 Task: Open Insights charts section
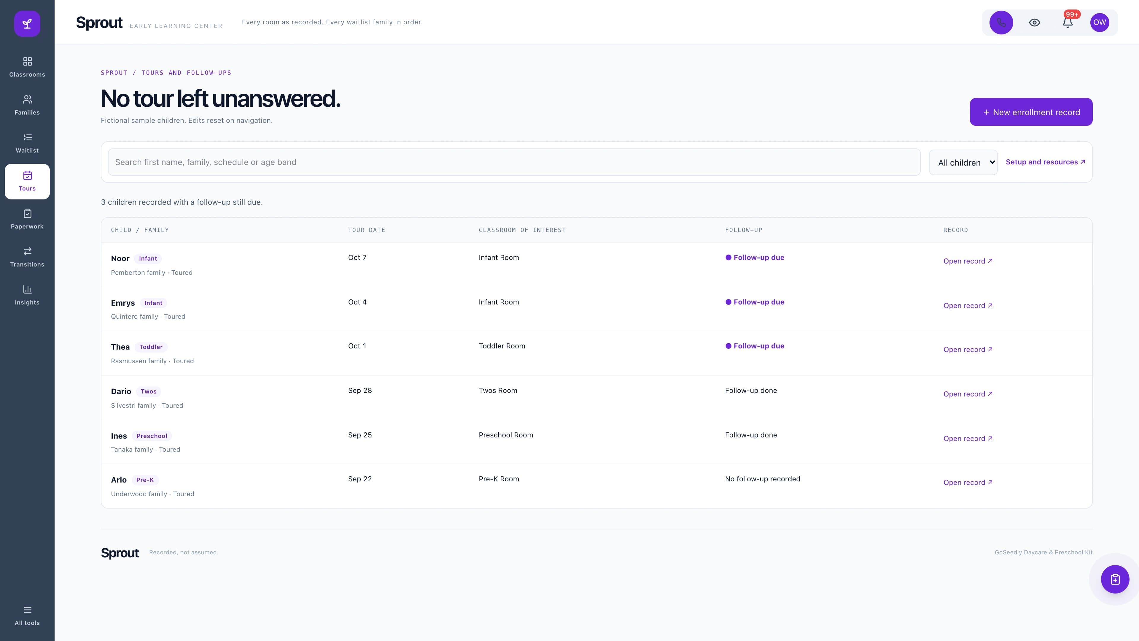pos(27,296)
